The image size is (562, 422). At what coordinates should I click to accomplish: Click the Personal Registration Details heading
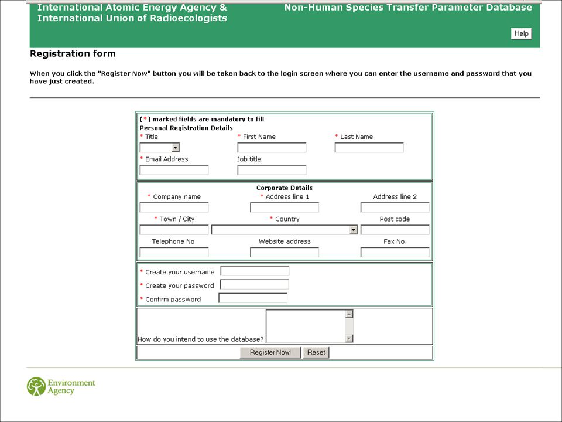[x=186, y=128]
